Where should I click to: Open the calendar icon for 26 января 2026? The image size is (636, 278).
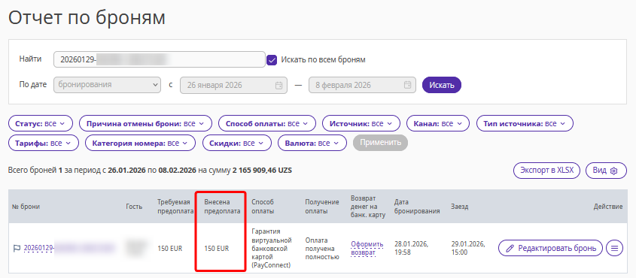point(278,86)
